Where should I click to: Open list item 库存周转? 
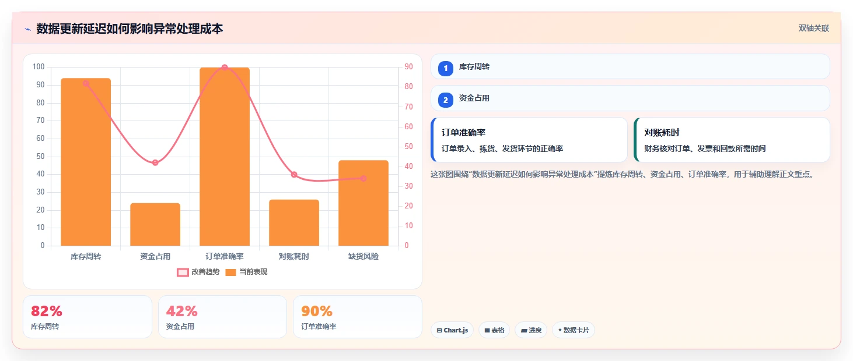(x=630, y=66)
